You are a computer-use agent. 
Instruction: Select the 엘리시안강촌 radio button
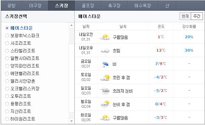7,81
